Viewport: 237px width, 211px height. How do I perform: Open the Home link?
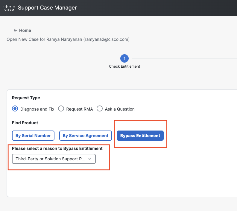pyautogui.click(x=25, y=30)
